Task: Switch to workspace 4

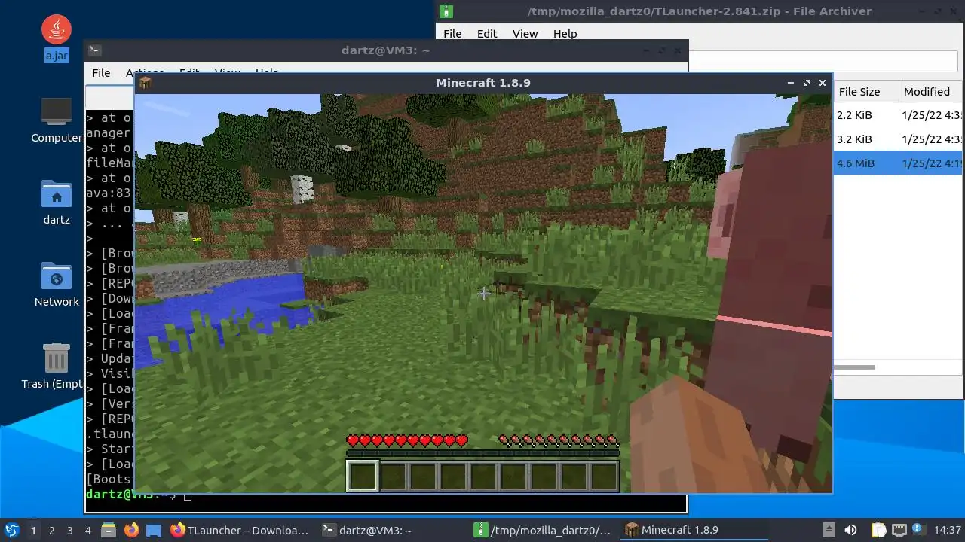Action: click(x=87, y=530)
